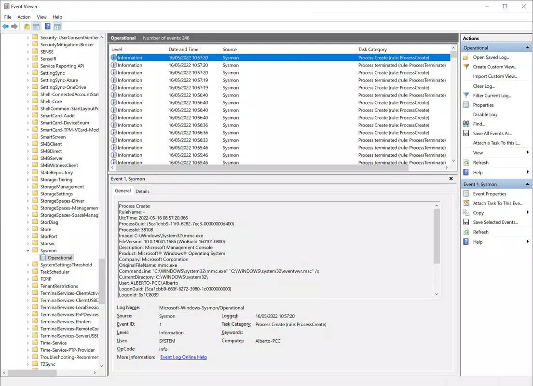
Task: Select the TCPIP folder in tree
Action: coord(46,279)
